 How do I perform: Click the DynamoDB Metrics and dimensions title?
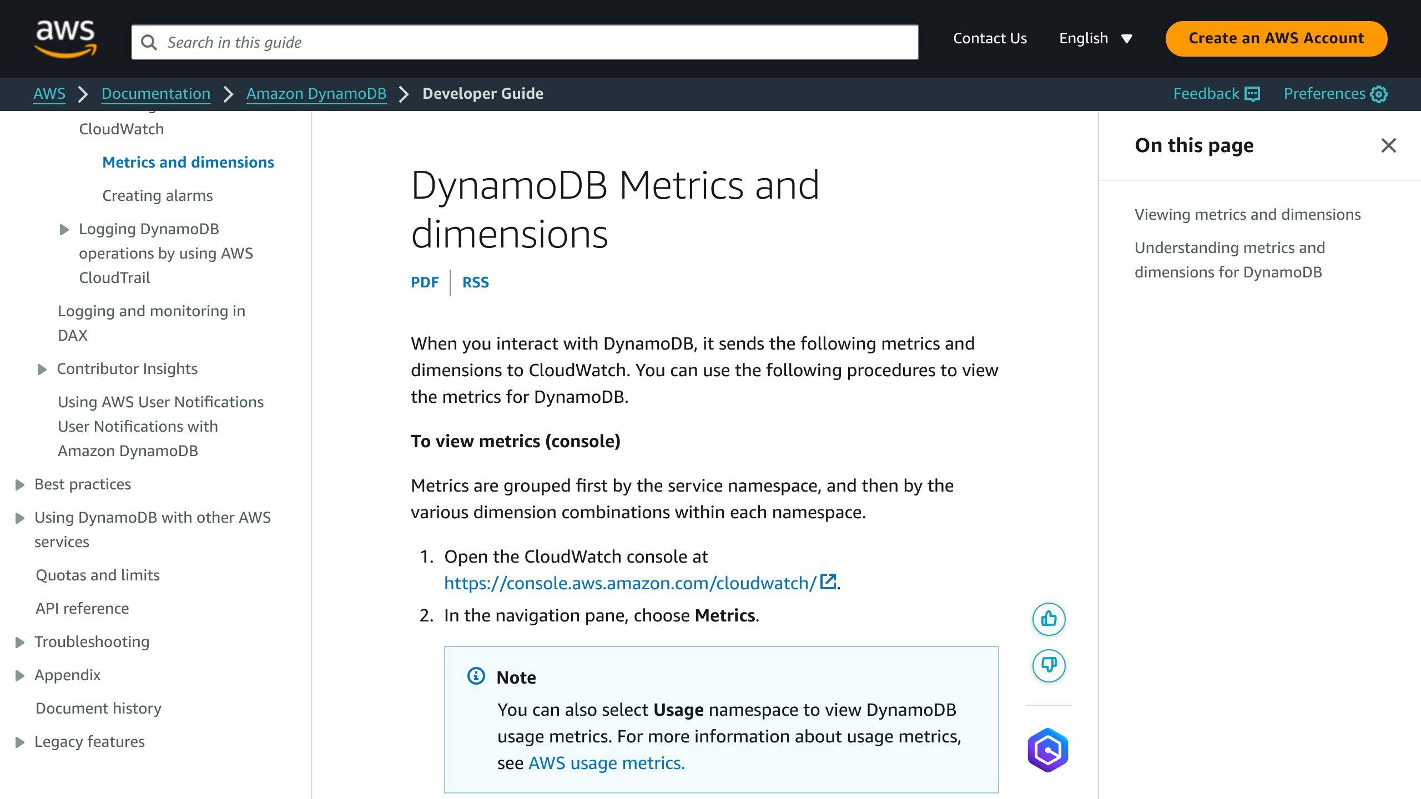click(x=615, y=209)
